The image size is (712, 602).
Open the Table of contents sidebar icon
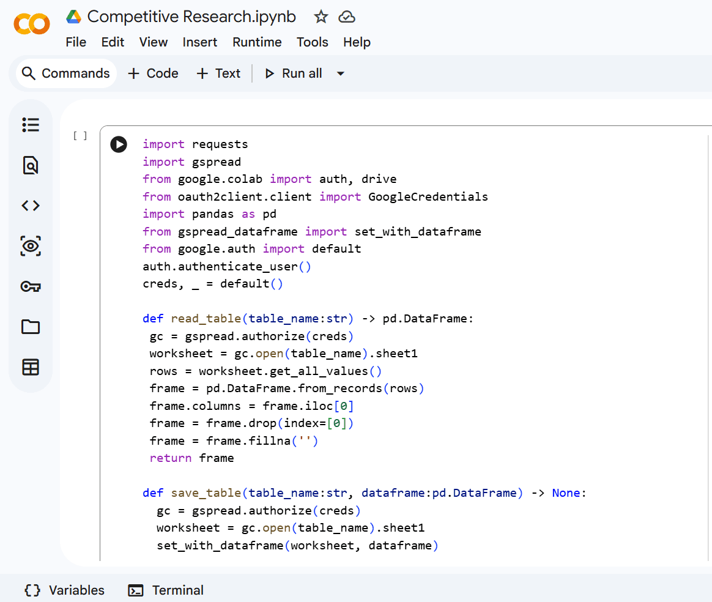[x=31, y=125]
